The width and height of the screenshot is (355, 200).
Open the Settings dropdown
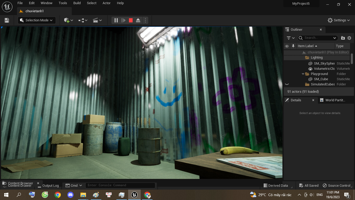[339, 20]
